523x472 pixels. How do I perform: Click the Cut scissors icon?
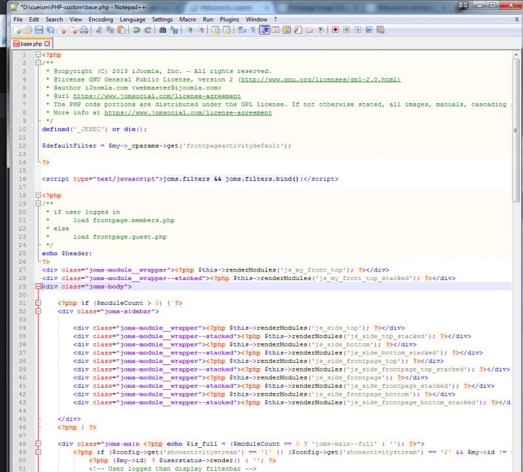coord(99,30)
